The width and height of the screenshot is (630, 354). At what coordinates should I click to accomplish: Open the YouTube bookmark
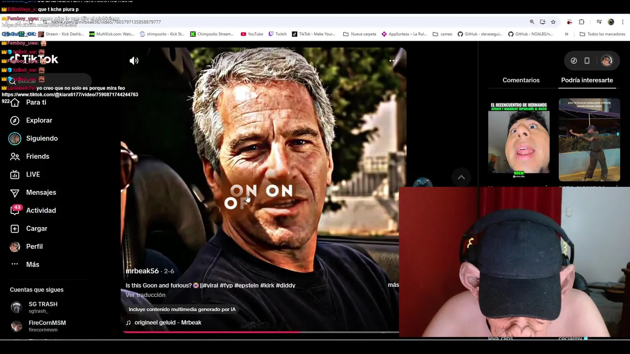click(252, 34)
